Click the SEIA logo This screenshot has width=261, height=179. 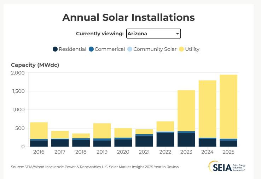pyautogui.click(x=227, y=167)
